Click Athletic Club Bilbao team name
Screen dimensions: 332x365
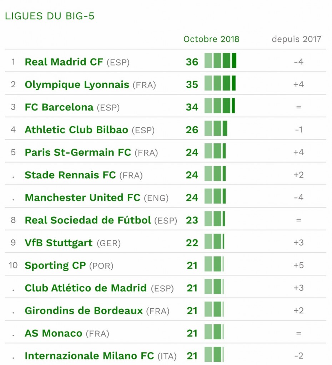coord(76,130)
